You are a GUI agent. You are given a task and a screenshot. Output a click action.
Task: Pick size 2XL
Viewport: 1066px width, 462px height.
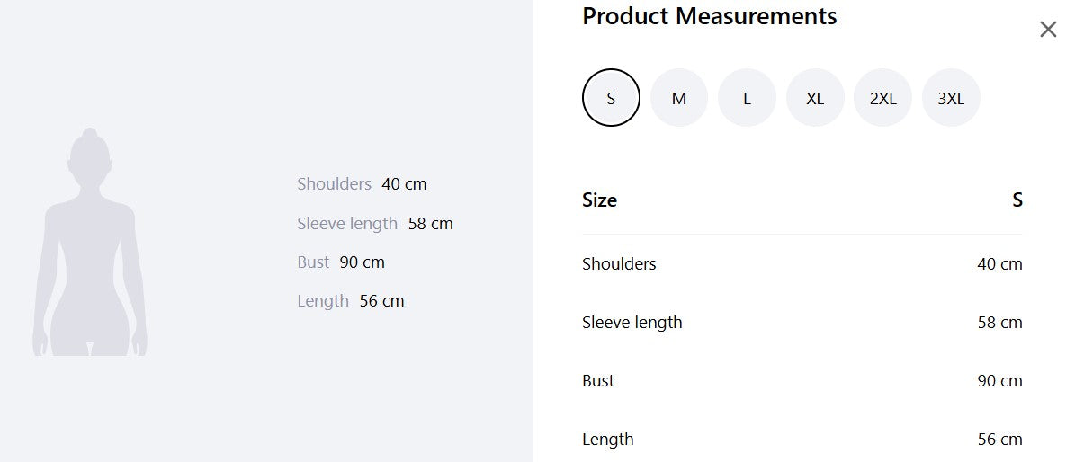click(x=882, y=98)
